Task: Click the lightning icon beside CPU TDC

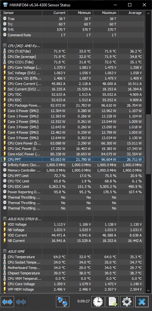Action: [x=5, y=95]
